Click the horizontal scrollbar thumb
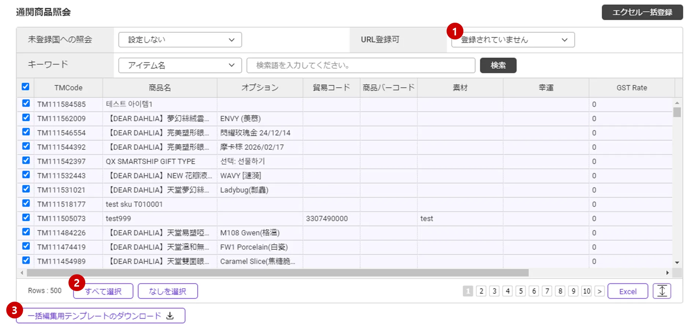Viewport: 694px width, 329px height. pyautogui.click(x=278, y=273)
